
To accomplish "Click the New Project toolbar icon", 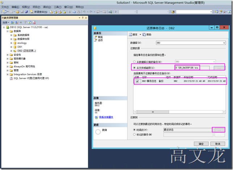I will (5, 12).
